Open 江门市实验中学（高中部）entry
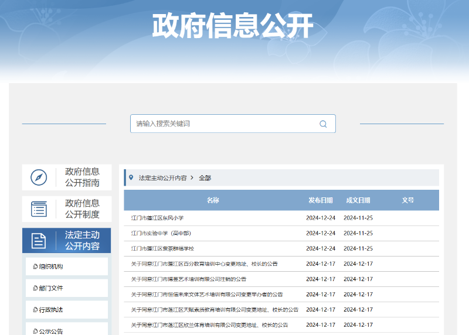Viewport: 469px width, 335px height. (x=161, y=233)
